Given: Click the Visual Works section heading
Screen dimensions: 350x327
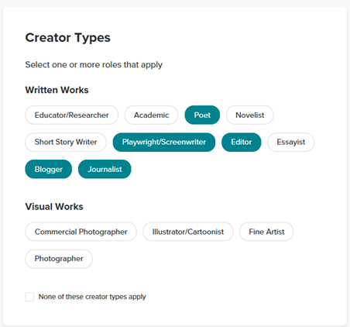Looking at the screenshot, I should pos(54,207).
